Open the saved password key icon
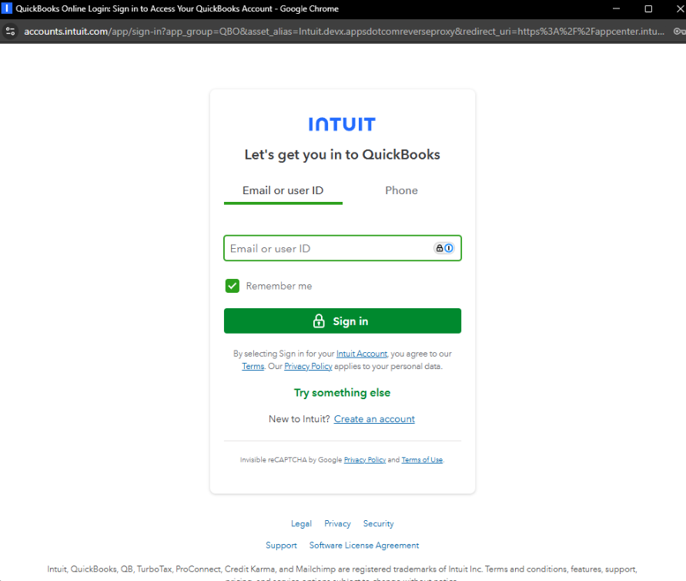 [x=679, y=31]
